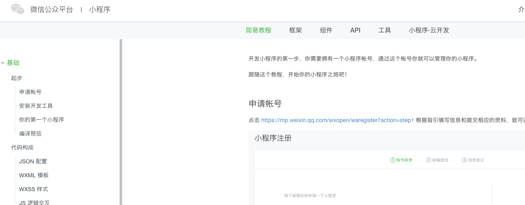525x205 pixels.
Task: Select 起步 sidebar item
Action: point(17,78)
